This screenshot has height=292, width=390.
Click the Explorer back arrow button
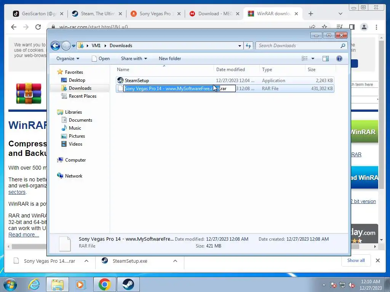click(x=55, y=46)
